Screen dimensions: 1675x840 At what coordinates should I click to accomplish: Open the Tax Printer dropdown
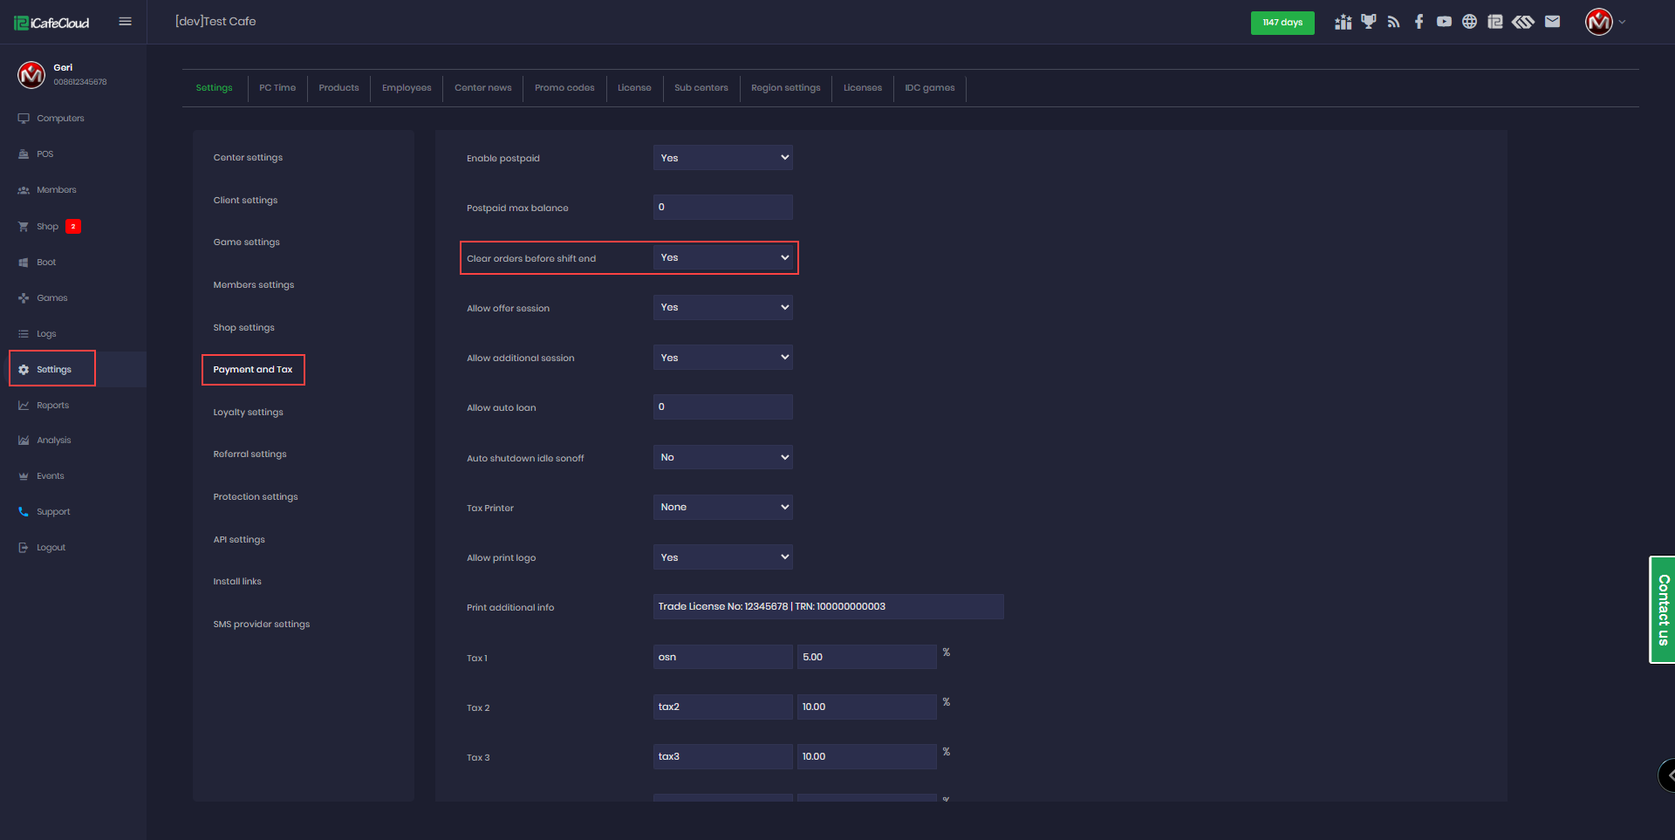(x=722, y=508)
